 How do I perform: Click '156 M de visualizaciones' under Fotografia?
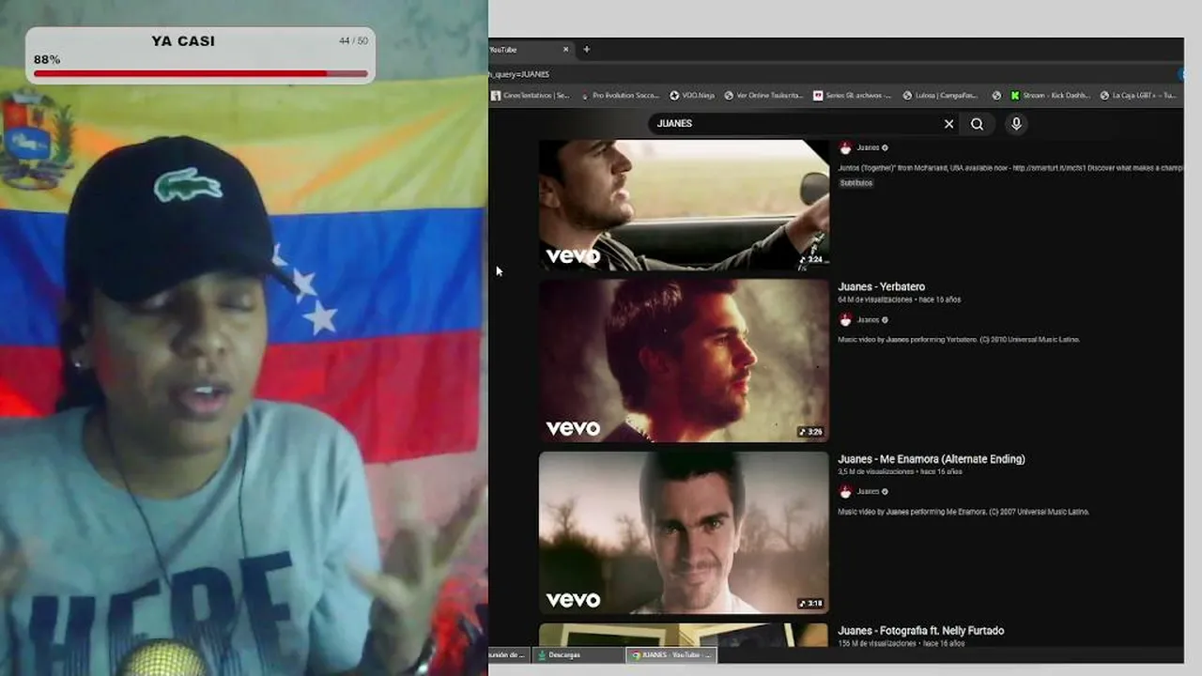pyautogui.click(x=877, y=643)
